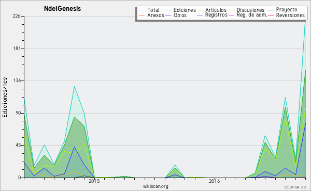Click the red Reversiones legend line swatch
311x191 pixels.
click(x=271, y=15)
